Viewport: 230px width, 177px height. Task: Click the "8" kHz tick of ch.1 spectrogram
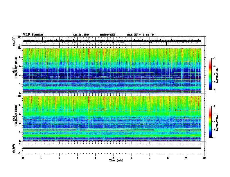point(20,57)
